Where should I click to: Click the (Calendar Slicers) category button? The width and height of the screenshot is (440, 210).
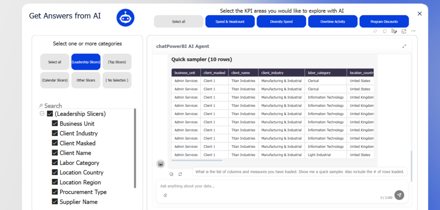point(55,80)
